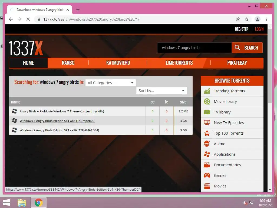The image size is (277, 208).
Task: Click the 8.2 MB size cell
Action: pos(183,111)
